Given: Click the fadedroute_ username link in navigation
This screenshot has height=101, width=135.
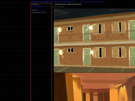Looking at the screenshot, I should point(34,1).
